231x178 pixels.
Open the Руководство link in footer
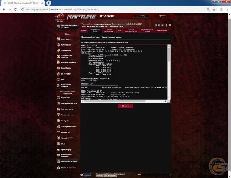point(101,174)
